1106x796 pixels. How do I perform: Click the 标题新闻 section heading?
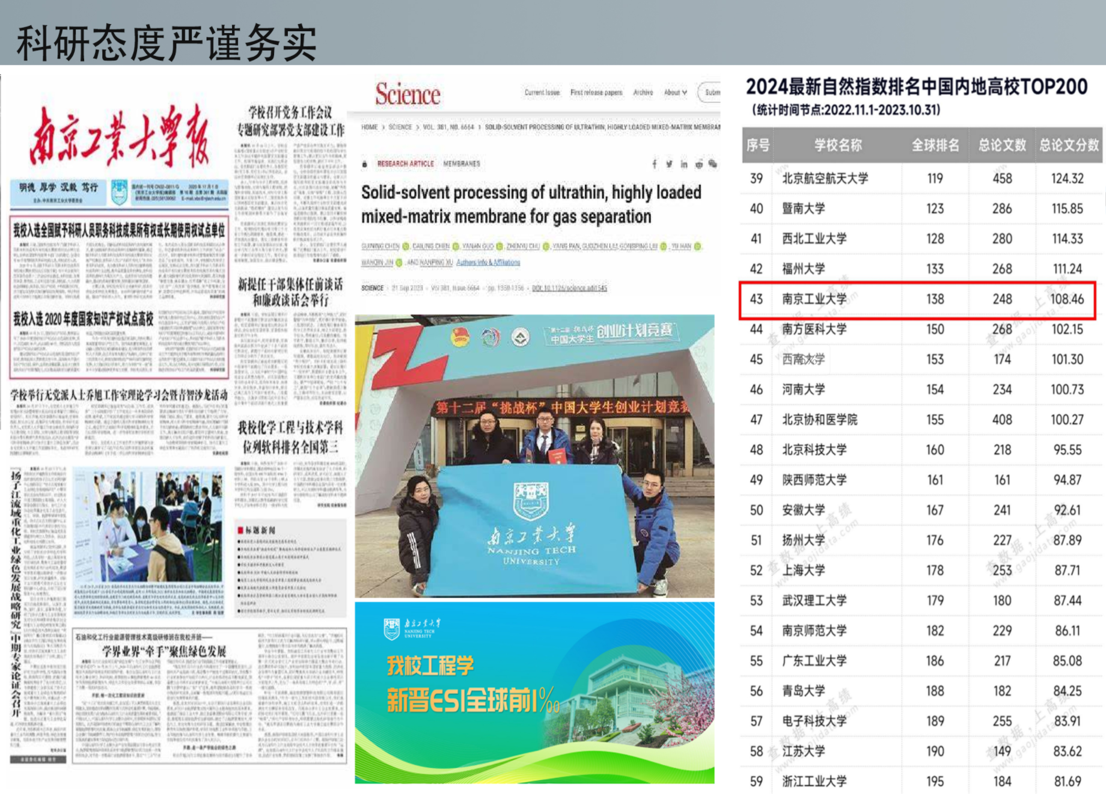(260, 530)
